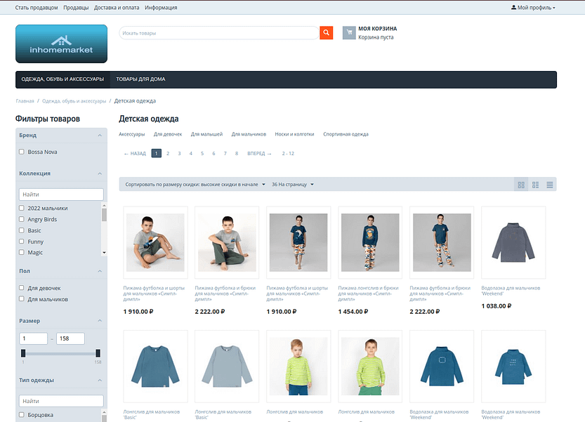Open the shopping cart icon
This screenshot has width=585, height=422.
pyautogui.click(x=348, y=32)
